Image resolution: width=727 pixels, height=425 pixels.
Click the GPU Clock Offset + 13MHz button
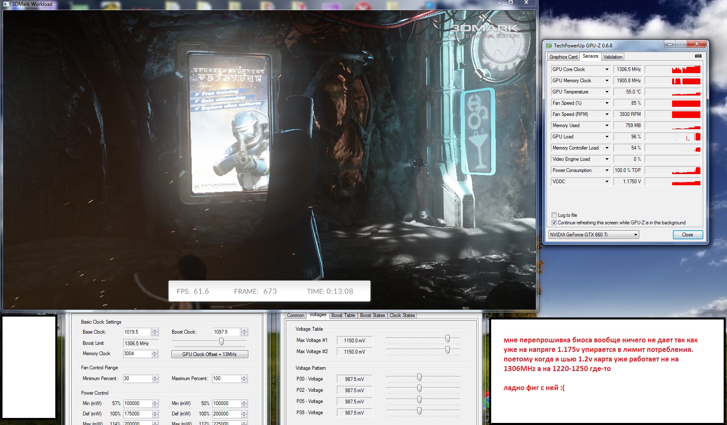210,354
